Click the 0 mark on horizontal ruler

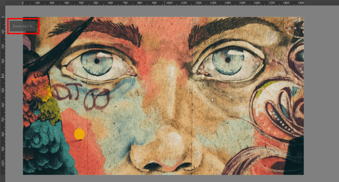pos(23,3)
